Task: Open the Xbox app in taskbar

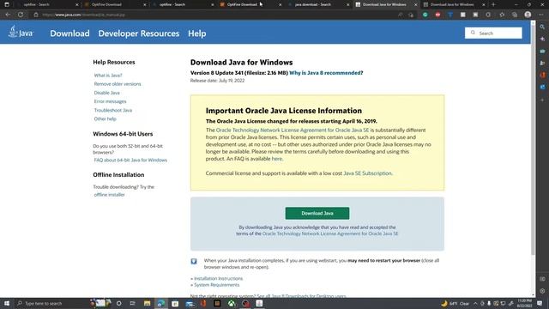Action: click(232, 303)
